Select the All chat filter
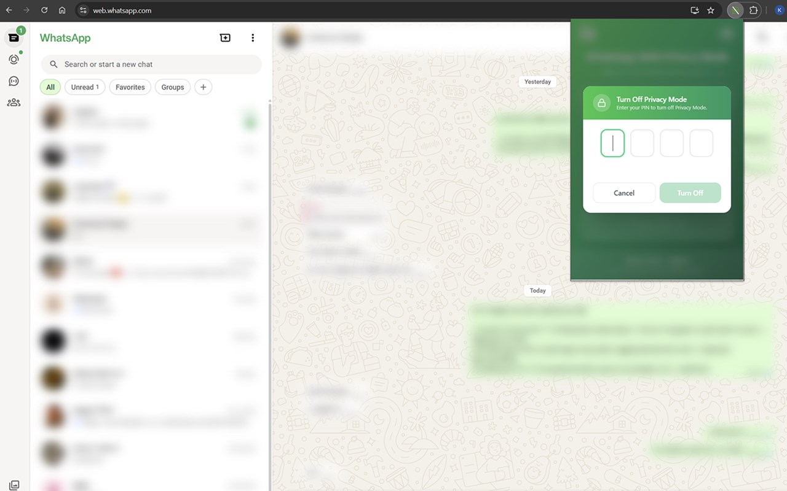The height and width of the screenshot is (491, 787). 50,87
